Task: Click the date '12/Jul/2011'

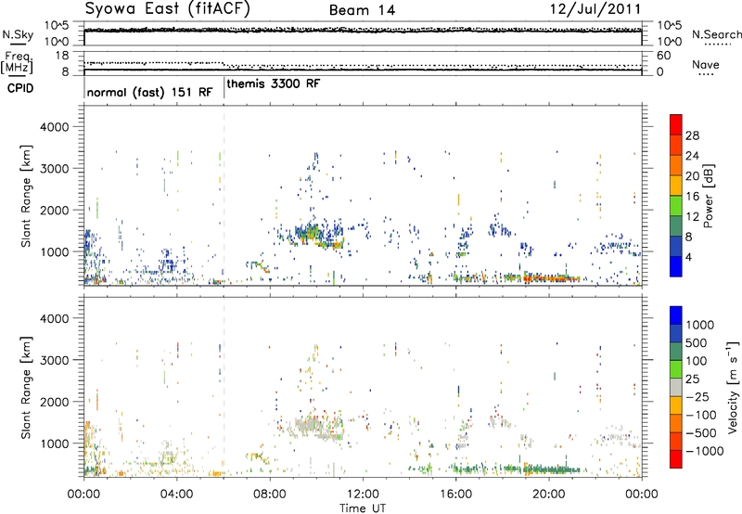Action: tap(595, 9)
